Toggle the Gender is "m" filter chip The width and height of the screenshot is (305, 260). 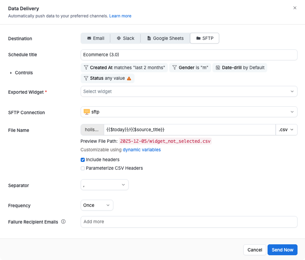(x=190, y=67)
